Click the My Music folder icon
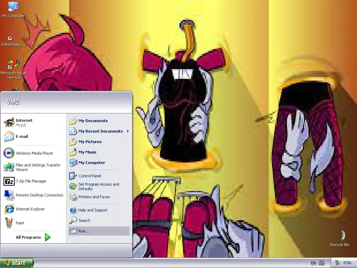This screenshot has width=357, height=268. pos(73,152)
